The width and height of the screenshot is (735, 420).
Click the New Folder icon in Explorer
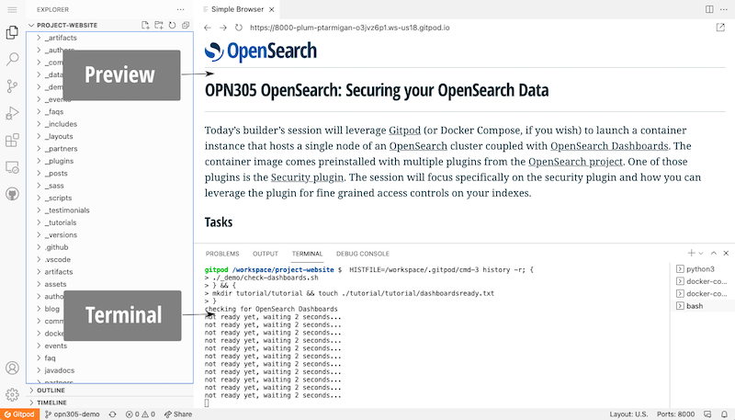[x=159, y=26]
